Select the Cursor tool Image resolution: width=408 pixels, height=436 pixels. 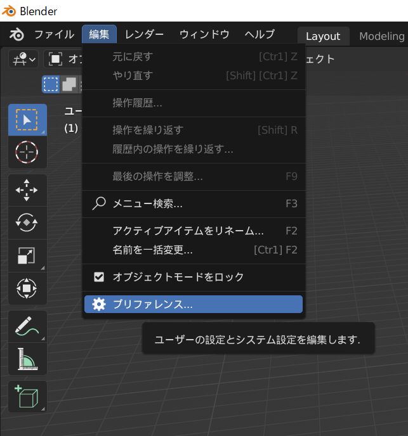(27, 152)
